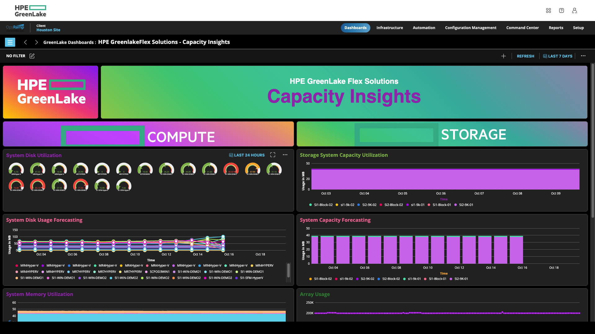Select the SI1-SFM-HyperV gauge showing 7.60
Image resolution: width=595 pixels, height=334 pixels.
tap(124, 185)
